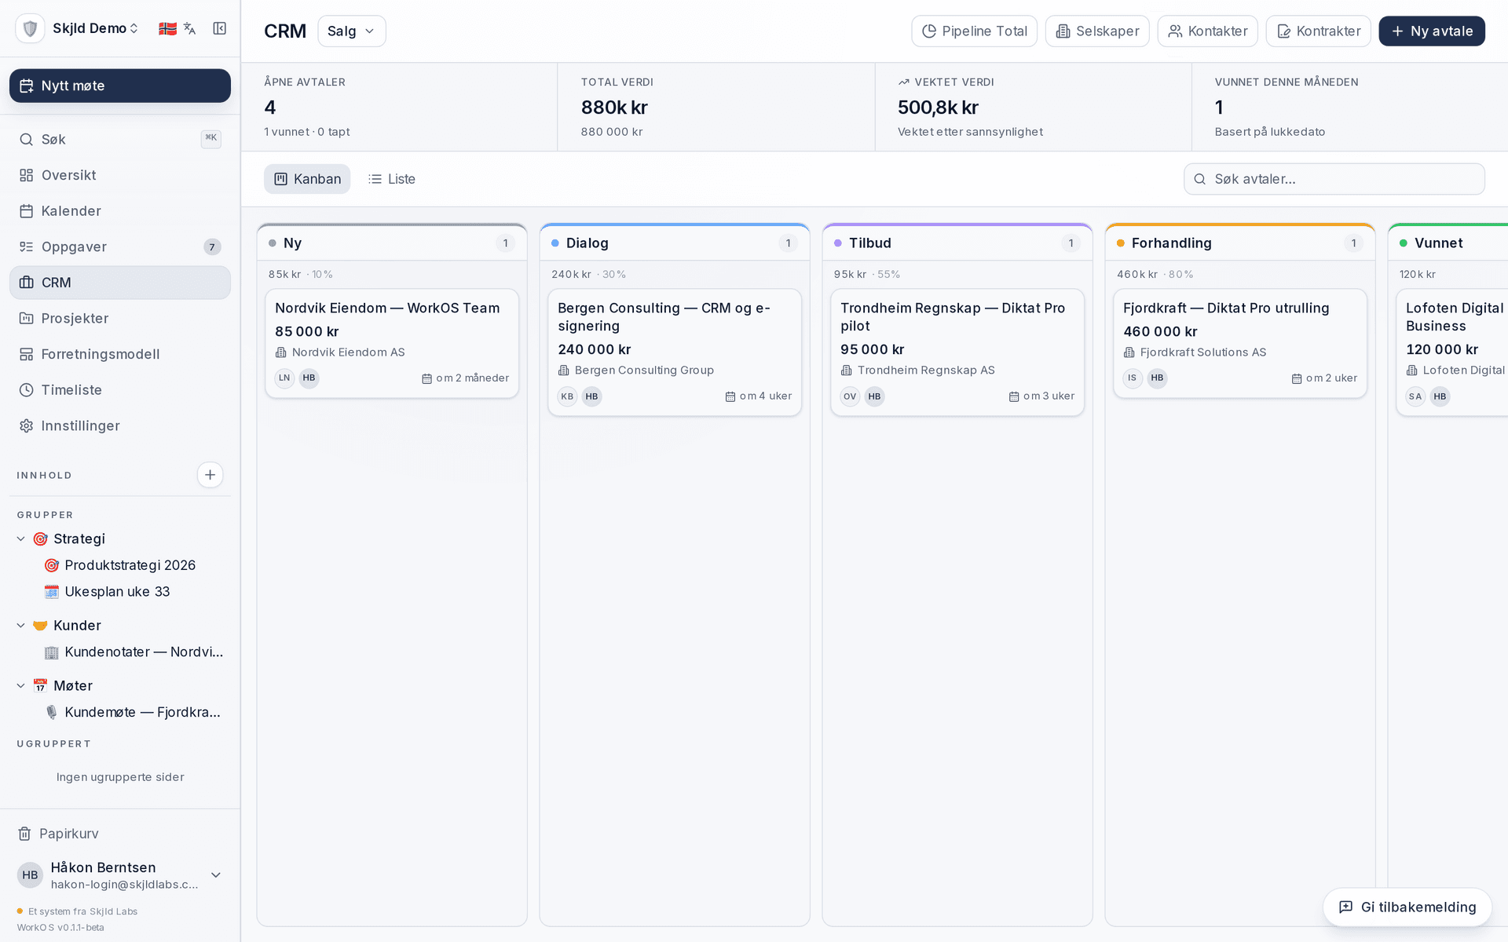Open Gi tilbakemelding feedback

[x=1407, y=907]
